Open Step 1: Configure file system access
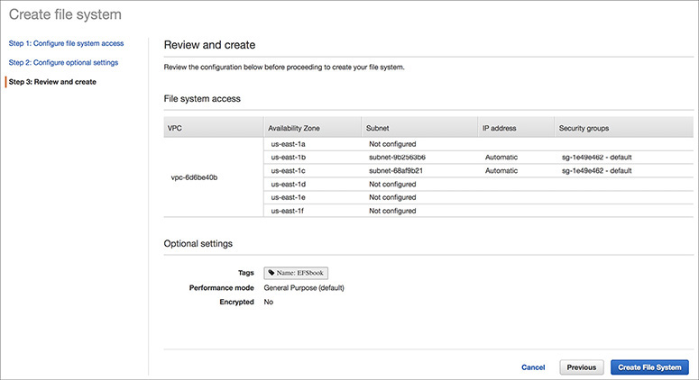The width and height of the screenshot is (699, 380). coord(66,43)
